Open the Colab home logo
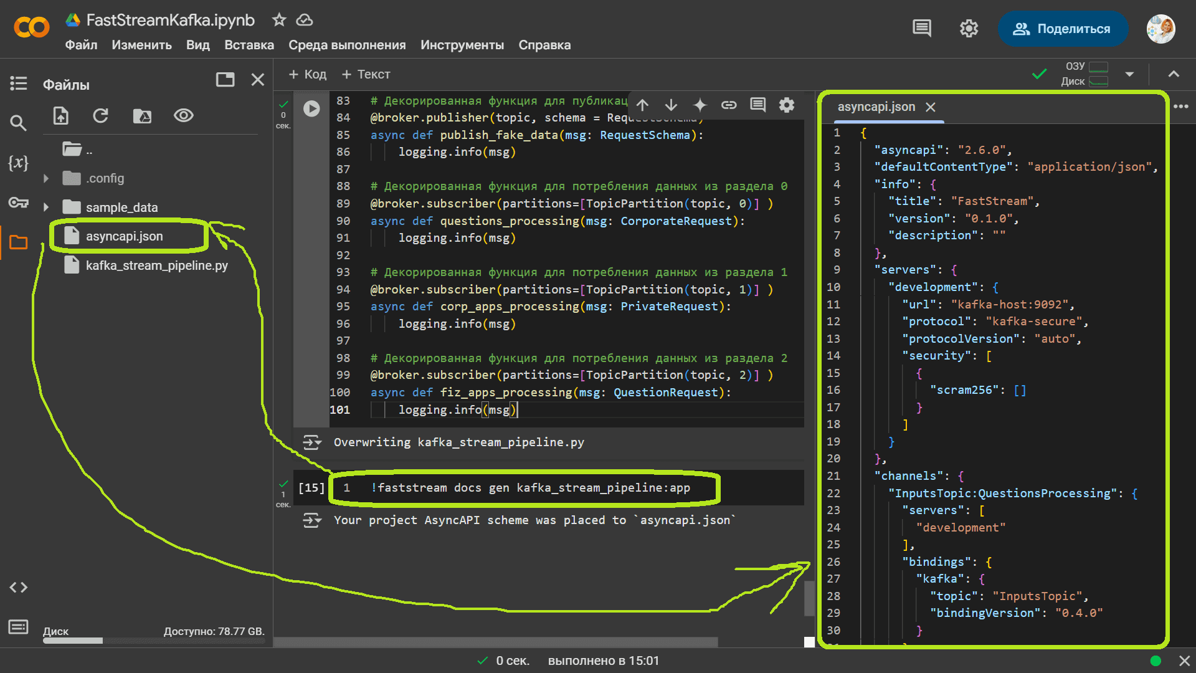1196x673 pixels. (31, 27)
